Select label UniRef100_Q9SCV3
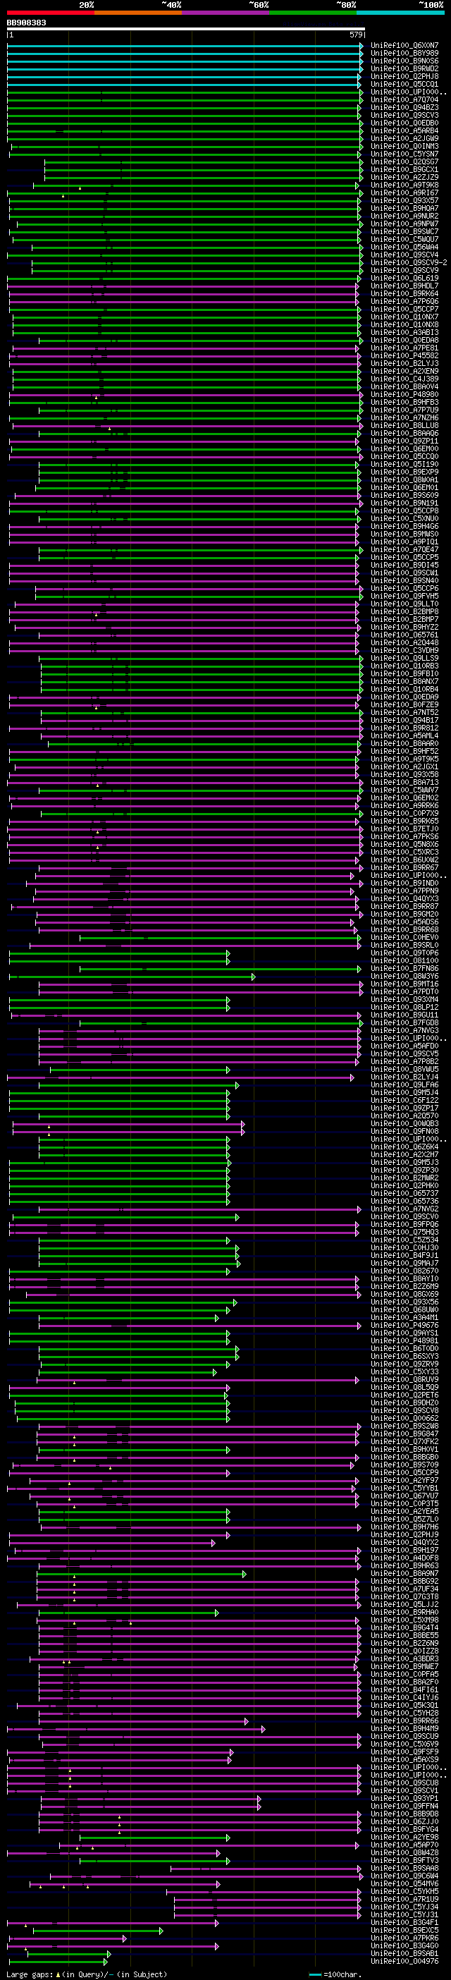Viewport: 451px width, 1980px height. click(x=405, y=116)
